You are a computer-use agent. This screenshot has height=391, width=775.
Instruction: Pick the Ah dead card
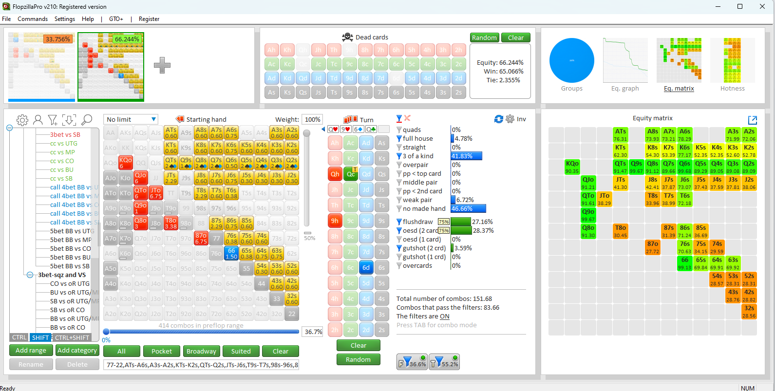coord(272,50)
